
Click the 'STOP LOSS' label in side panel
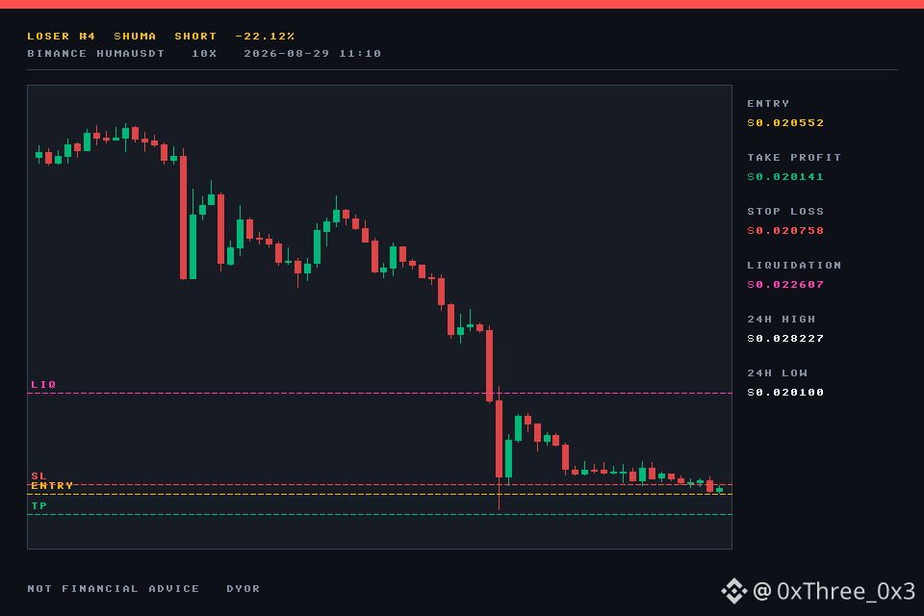pyautogui.click(x=785, y=211)
